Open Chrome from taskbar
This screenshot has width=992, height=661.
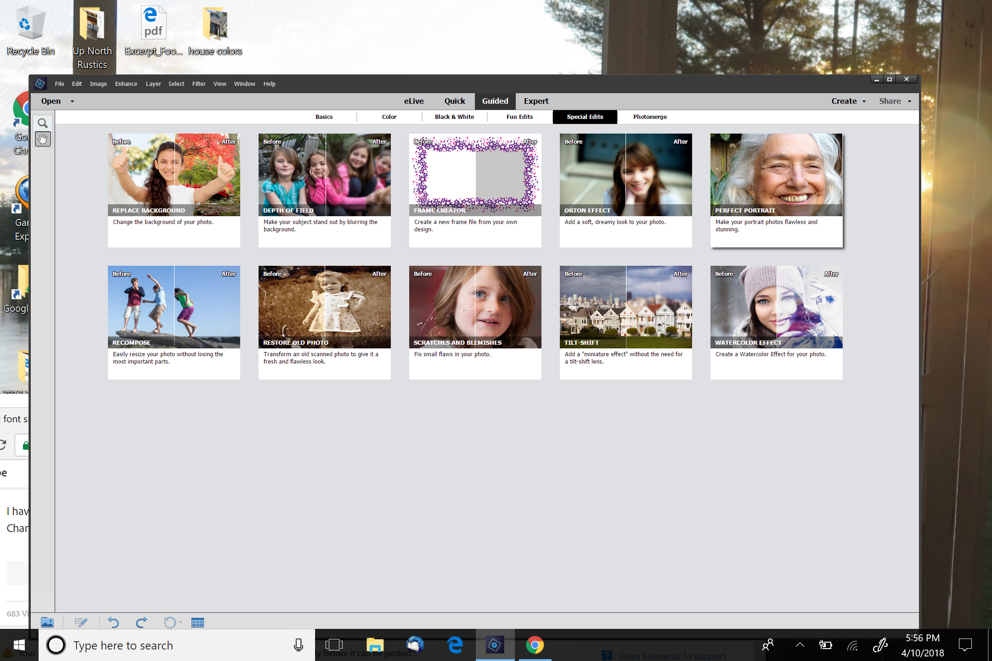point(535,645)
